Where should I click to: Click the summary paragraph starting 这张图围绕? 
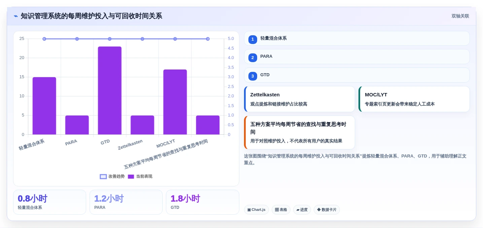click(x=355, y=159)
